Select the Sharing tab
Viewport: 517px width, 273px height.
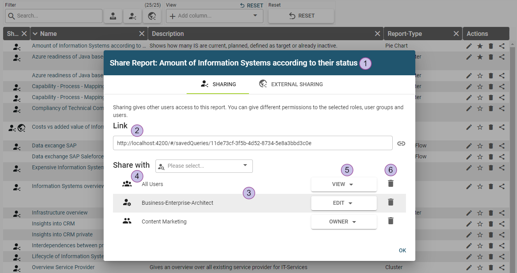218,84
